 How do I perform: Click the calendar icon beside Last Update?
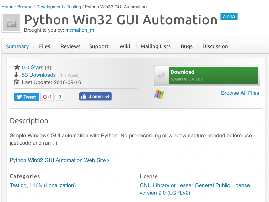[17, 82]
